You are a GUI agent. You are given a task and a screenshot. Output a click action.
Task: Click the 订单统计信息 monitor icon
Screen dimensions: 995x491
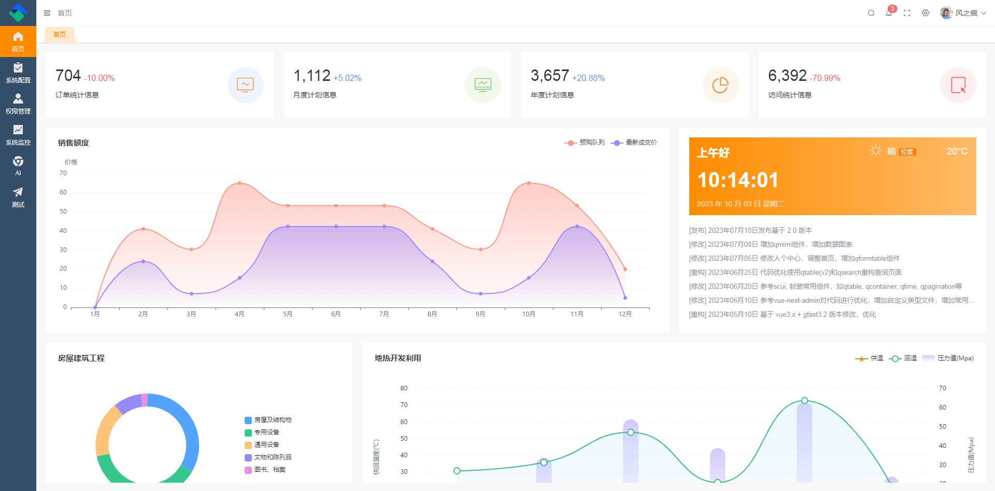246,85
